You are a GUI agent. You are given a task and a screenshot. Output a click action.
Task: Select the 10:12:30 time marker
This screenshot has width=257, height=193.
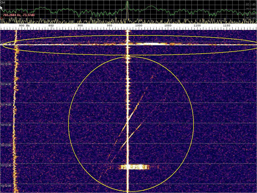tap(6, 165)
